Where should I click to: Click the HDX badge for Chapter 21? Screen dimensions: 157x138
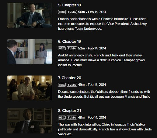pos(62,118)
